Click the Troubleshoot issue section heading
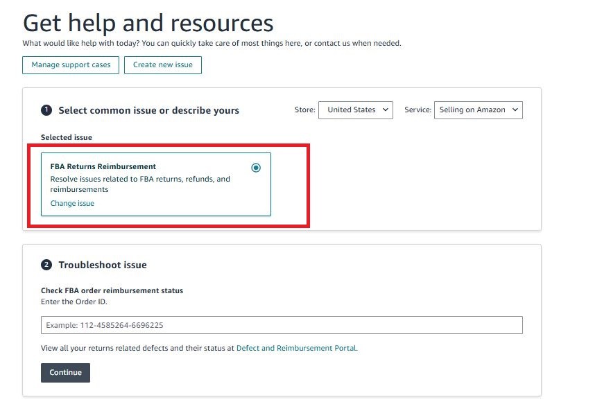 coord(104,265)
